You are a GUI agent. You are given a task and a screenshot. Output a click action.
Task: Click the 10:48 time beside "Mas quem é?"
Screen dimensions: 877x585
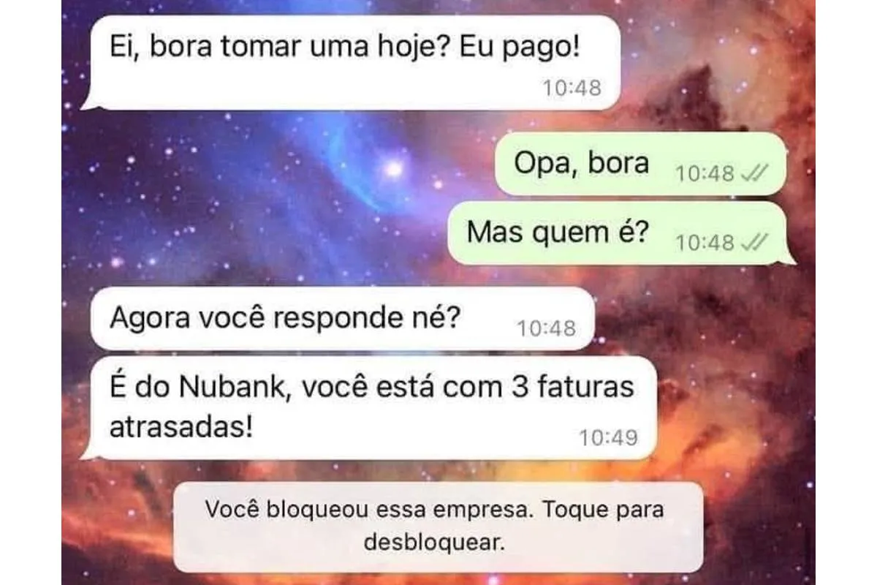click(705, 243)
